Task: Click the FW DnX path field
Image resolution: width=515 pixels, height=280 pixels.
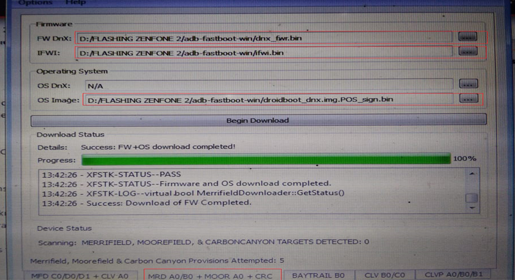Action: (264, 38)
